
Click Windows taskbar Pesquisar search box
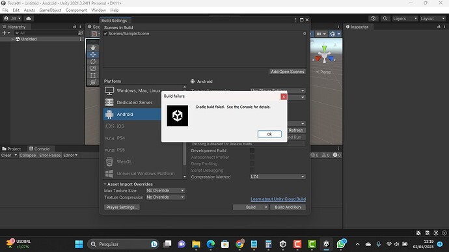pyautogui.click(x=123, y=244)
